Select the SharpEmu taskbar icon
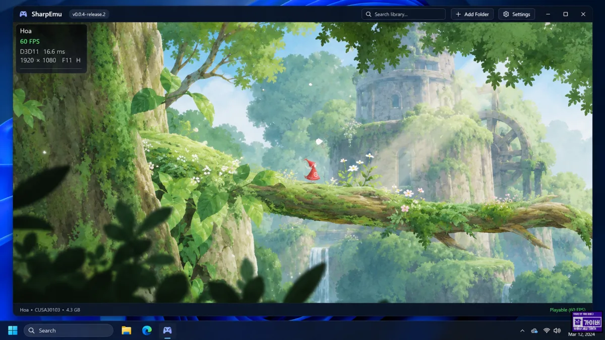Screen dimensions: 605x340 [x=167, y=330]
